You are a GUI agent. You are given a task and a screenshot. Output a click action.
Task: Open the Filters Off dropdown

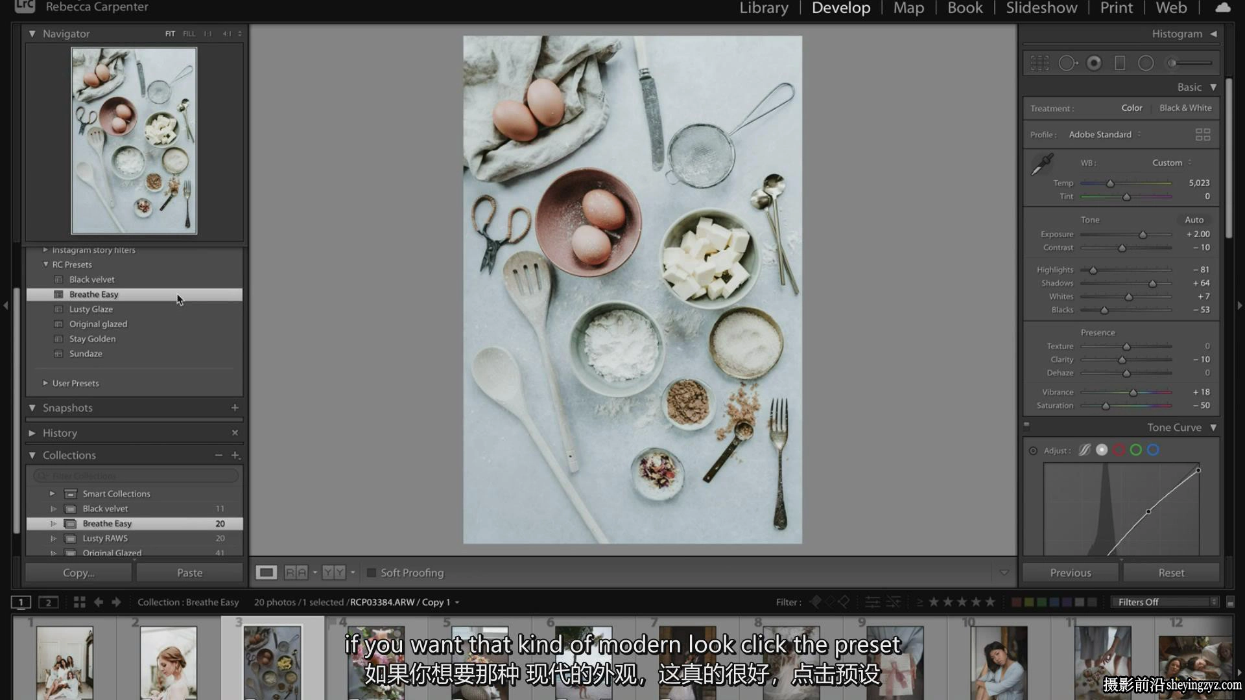[x=1165, y=602]
